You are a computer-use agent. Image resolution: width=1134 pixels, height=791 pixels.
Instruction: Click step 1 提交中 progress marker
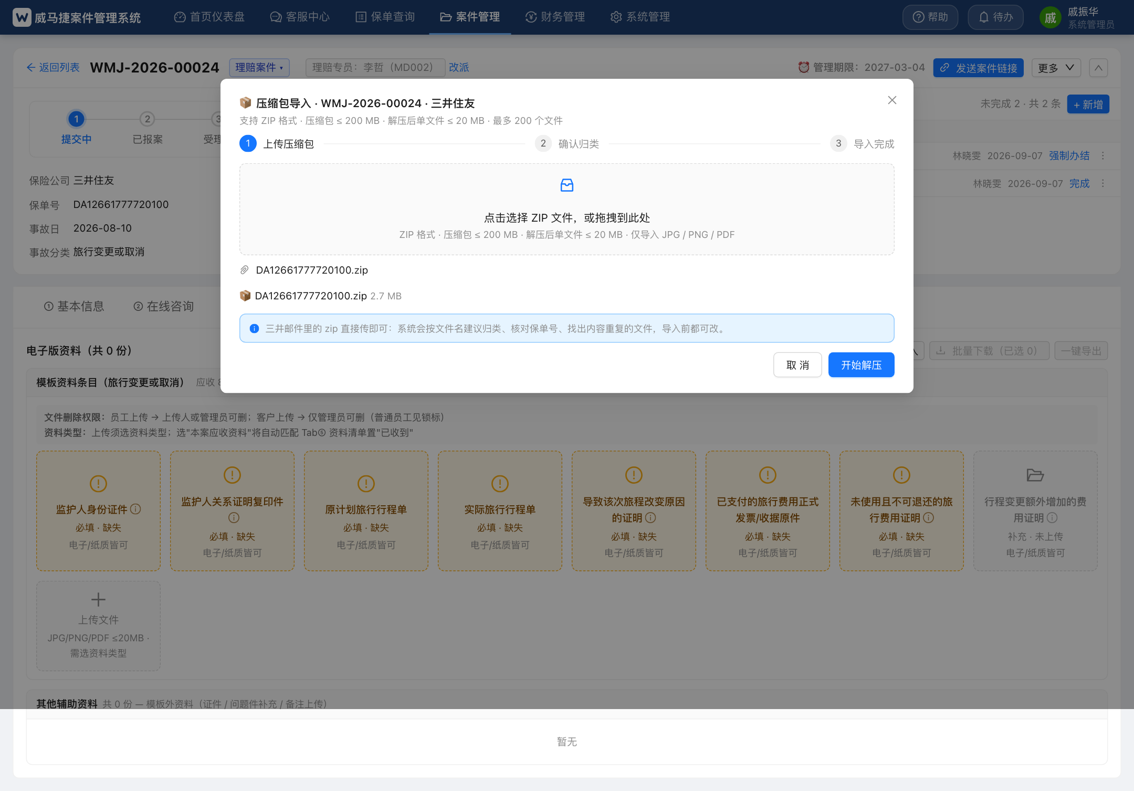coord(76,119)
